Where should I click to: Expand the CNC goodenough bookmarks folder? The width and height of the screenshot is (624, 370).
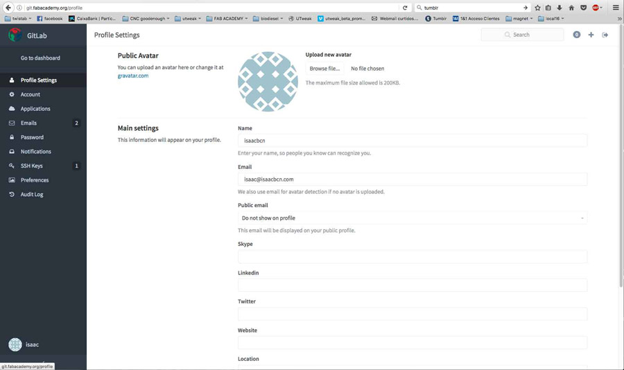[146, 19]
